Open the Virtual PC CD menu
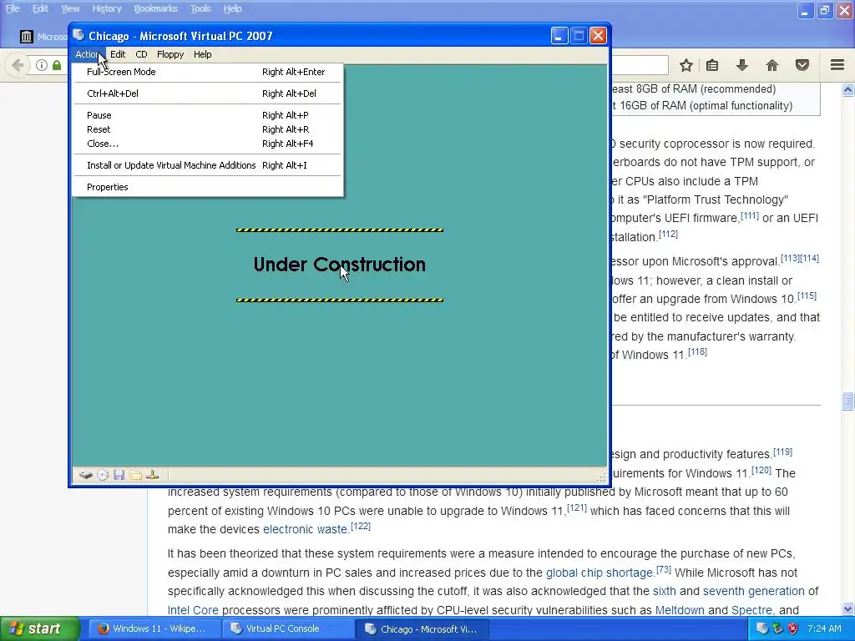The image size is (855, 641). pos(141,54)
